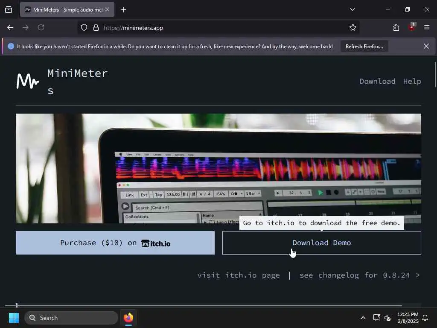Screen dimensions: 437x328
Task: Click the info icon in notification bar
Action: (11, 46)
